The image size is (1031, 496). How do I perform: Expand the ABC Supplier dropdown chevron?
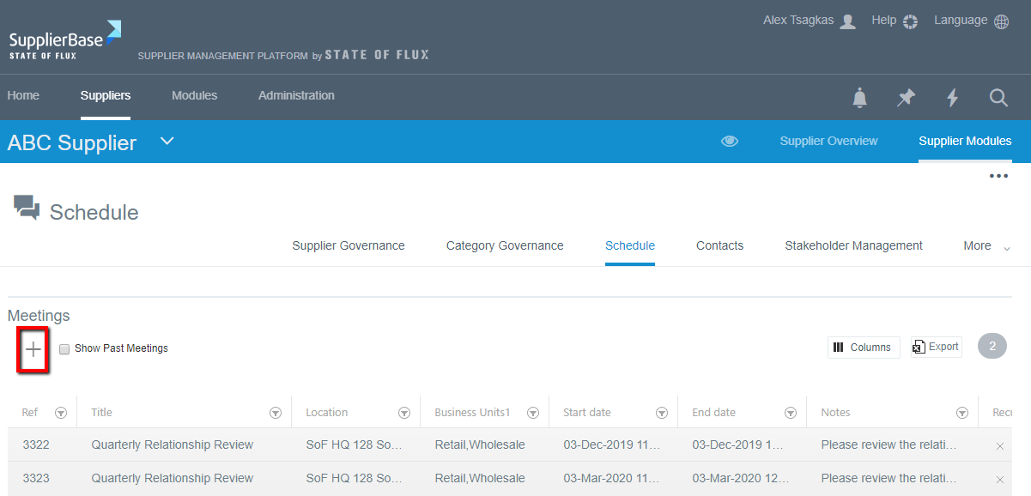point(167,141)
